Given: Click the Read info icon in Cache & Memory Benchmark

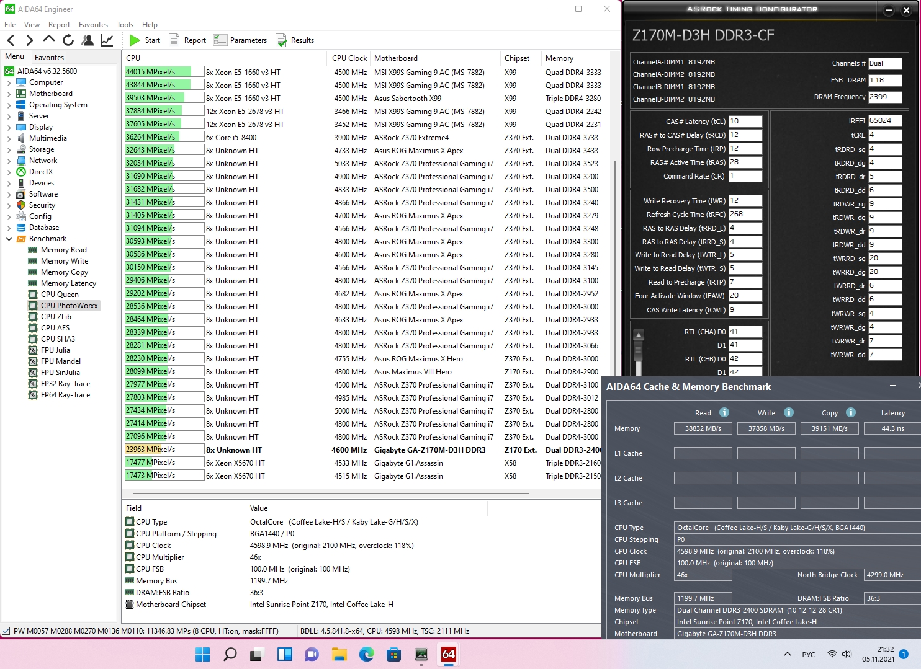Looking at the screenshot, I should (724, 412).
